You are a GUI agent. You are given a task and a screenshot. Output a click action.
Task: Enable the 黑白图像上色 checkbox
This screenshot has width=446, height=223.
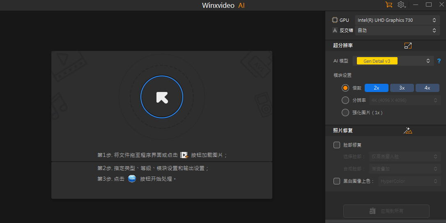337,181
